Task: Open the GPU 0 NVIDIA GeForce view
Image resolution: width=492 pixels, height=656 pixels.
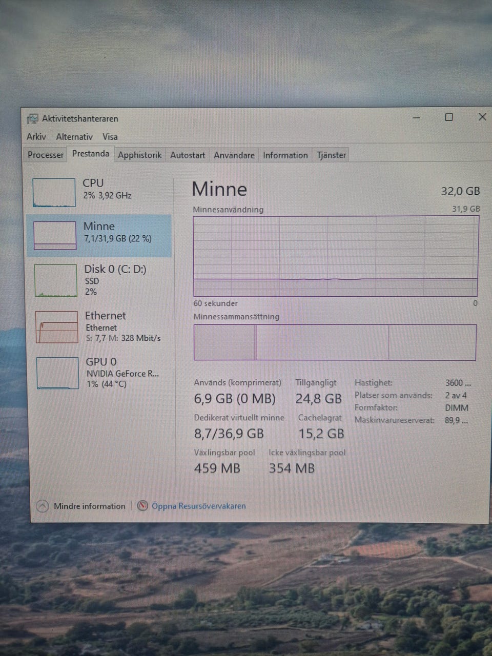Action: click(122, 373)
